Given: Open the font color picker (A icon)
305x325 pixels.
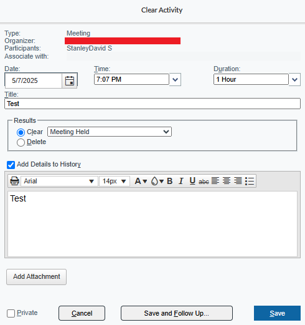Looking at the screenshot, I should (x=141, y=181).
